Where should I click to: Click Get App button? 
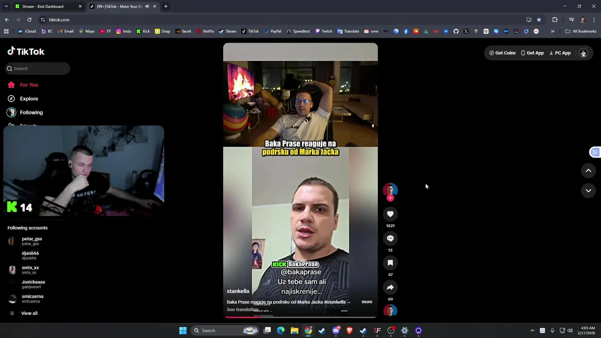pos(532,53)
